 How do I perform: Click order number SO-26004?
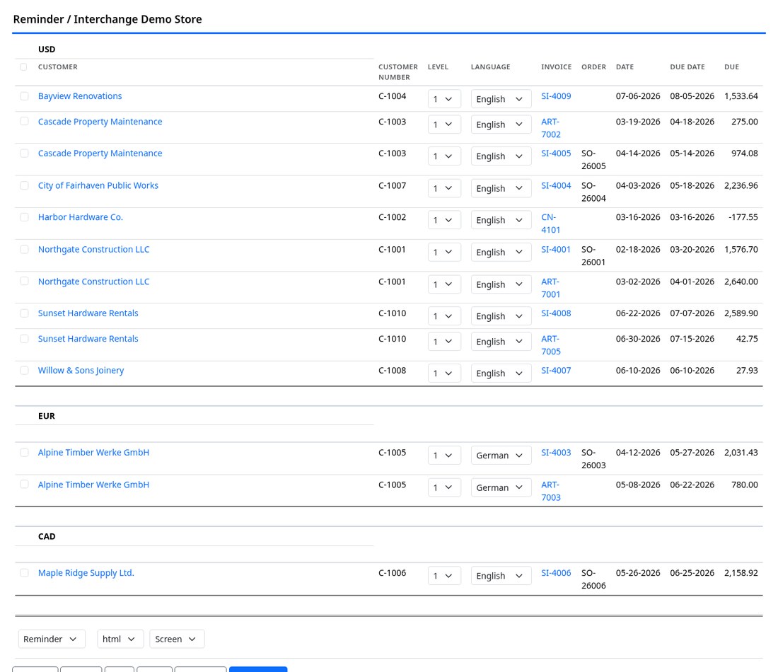click(x=593, y=192)
